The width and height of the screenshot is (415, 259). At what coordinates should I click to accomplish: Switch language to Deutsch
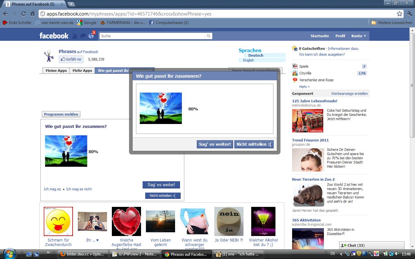[256, 55]
